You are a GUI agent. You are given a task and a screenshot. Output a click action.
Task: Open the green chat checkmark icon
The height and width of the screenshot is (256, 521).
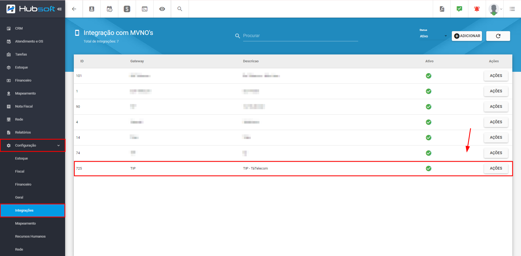459,9
